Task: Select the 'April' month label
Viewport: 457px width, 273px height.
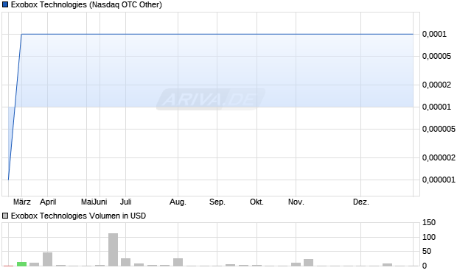Action: [48, 202]
